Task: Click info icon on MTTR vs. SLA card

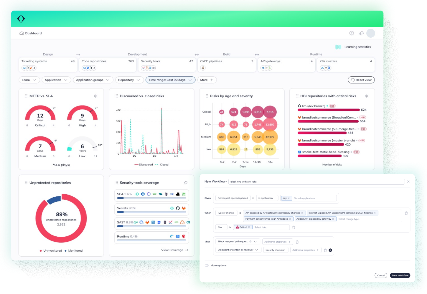Action: click(95, 96)
